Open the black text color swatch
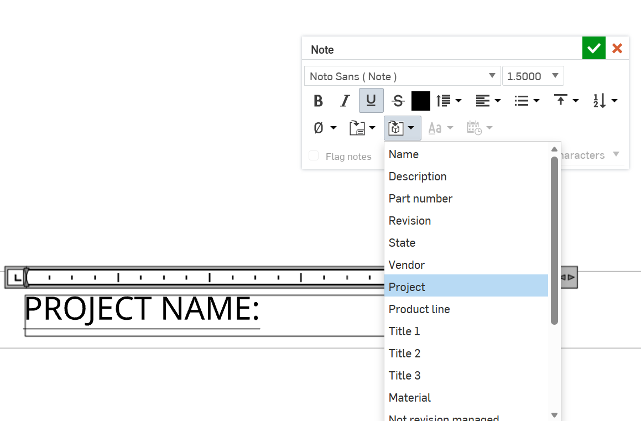This screenshot has width=641, height=421. click(x=421, y=101)
